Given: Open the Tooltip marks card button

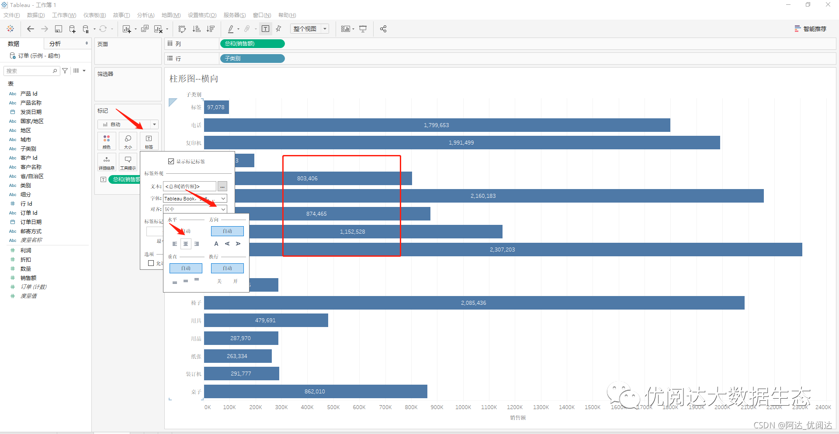Looking at the screenshot, I should [x=128, y=162].
